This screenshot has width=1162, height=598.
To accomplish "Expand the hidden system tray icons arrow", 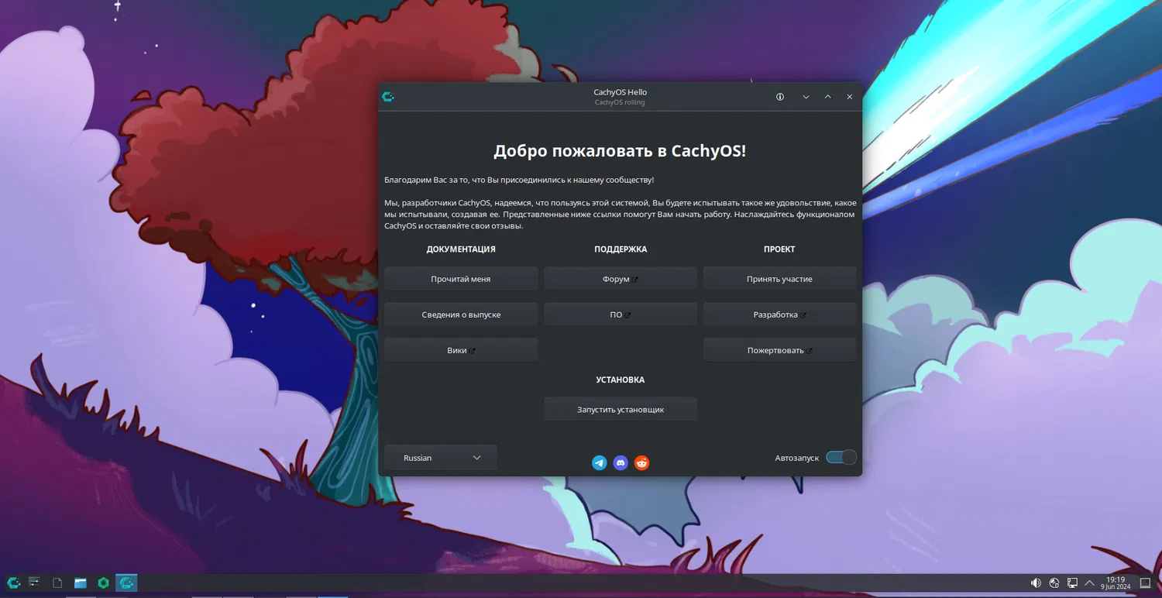I will coord(1090,583).
